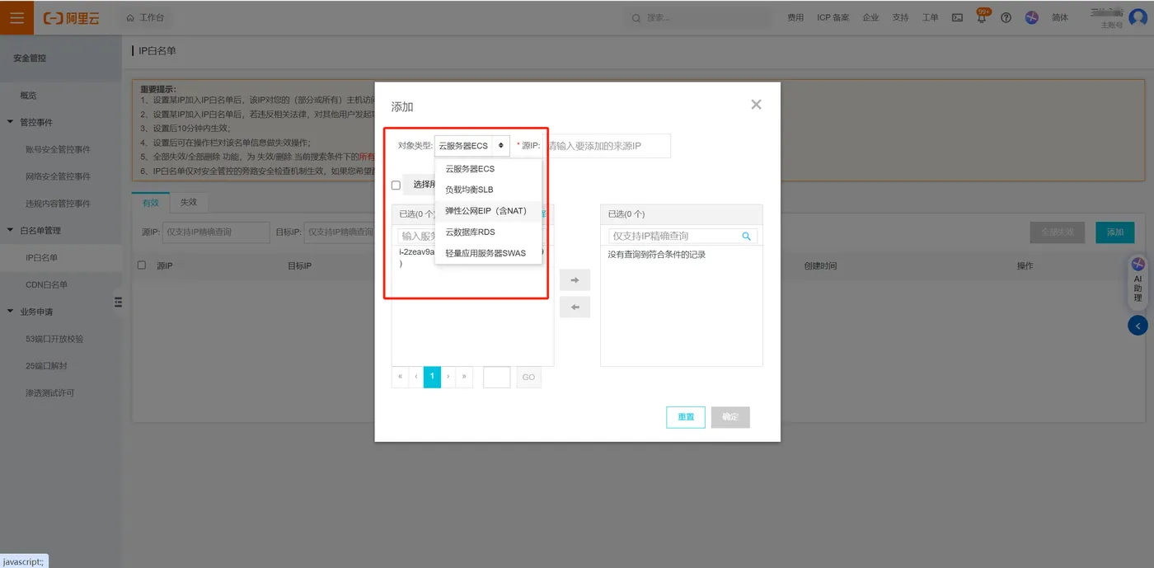Screen dimensions: 1154x568
Task: Move selection right with arrow button
Action: [x=575, y=280]
